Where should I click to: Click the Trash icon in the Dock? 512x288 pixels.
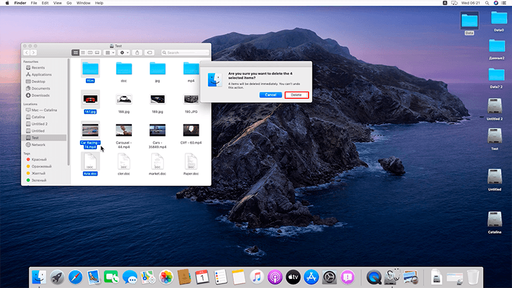[x=473, y=276]
